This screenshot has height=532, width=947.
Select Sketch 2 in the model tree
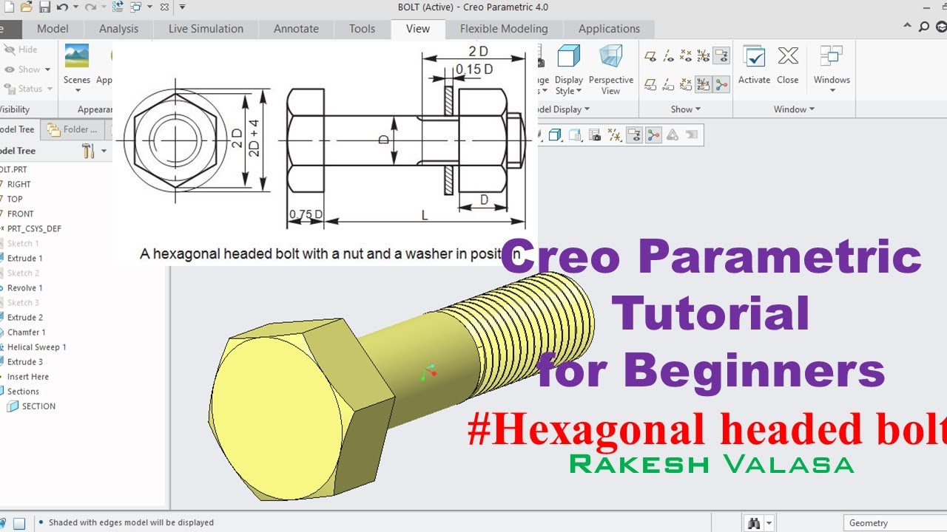click(x=23, y=273)
